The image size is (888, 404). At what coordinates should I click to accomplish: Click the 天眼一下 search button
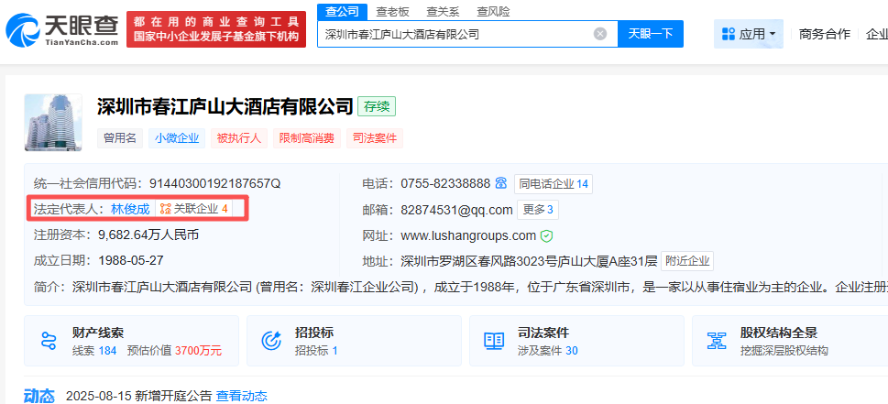pyautogui.click(x=650, y=34)
